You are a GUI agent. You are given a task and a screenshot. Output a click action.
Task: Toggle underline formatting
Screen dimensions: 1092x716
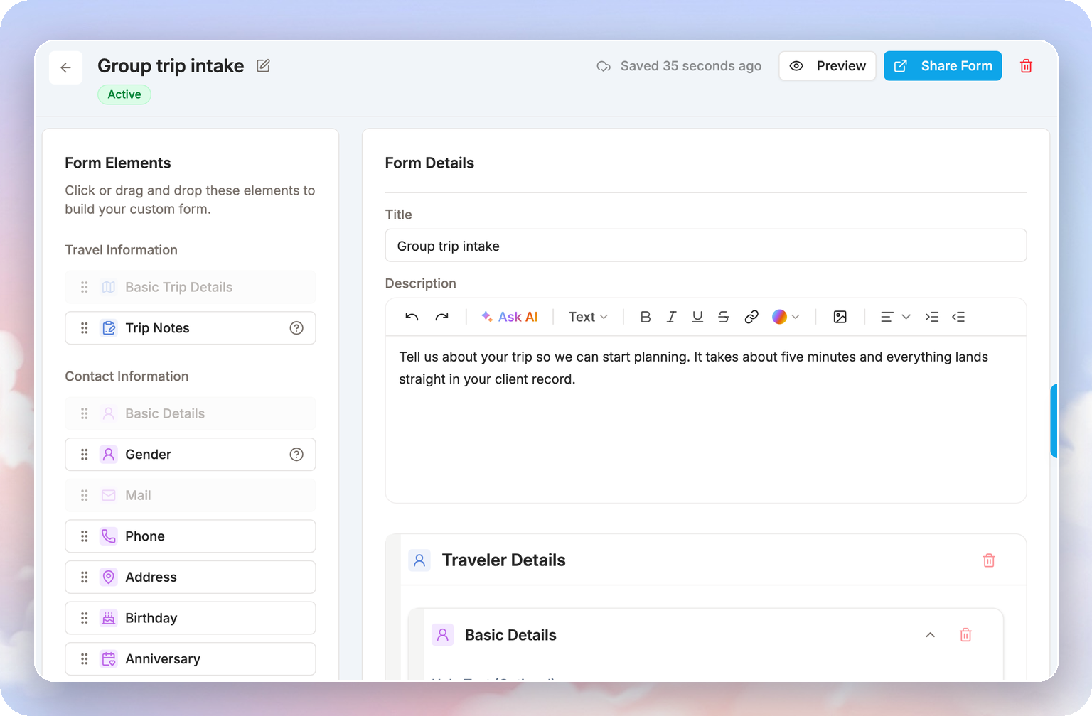coord(697,317)
